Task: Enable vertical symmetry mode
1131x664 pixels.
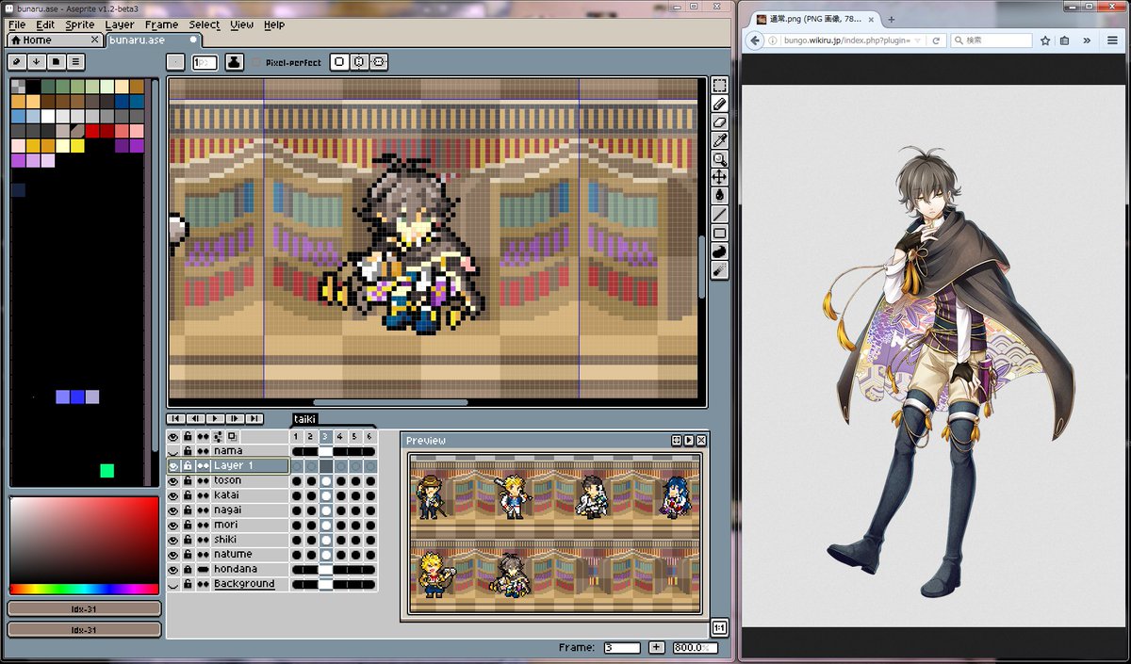Action: [379, 62]
